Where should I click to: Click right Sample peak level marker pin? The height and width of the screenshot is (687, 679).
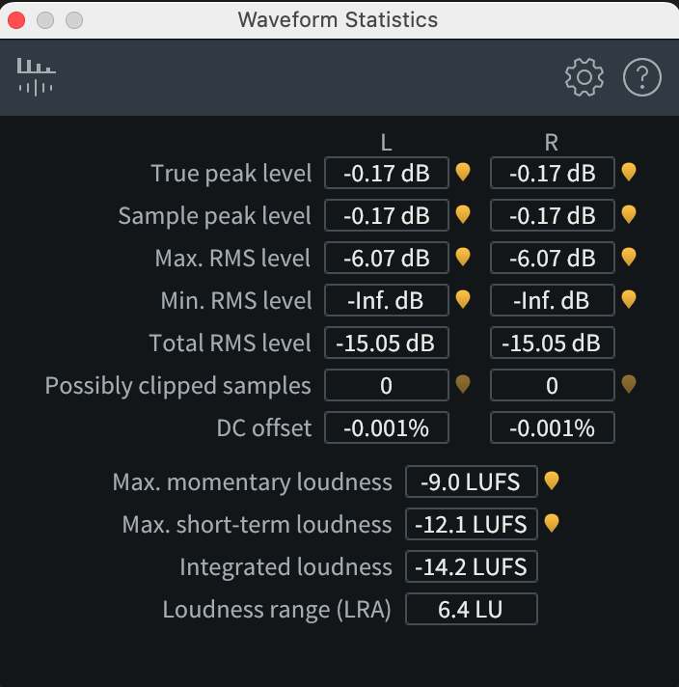pyautogui.click(x=629, y=214)
